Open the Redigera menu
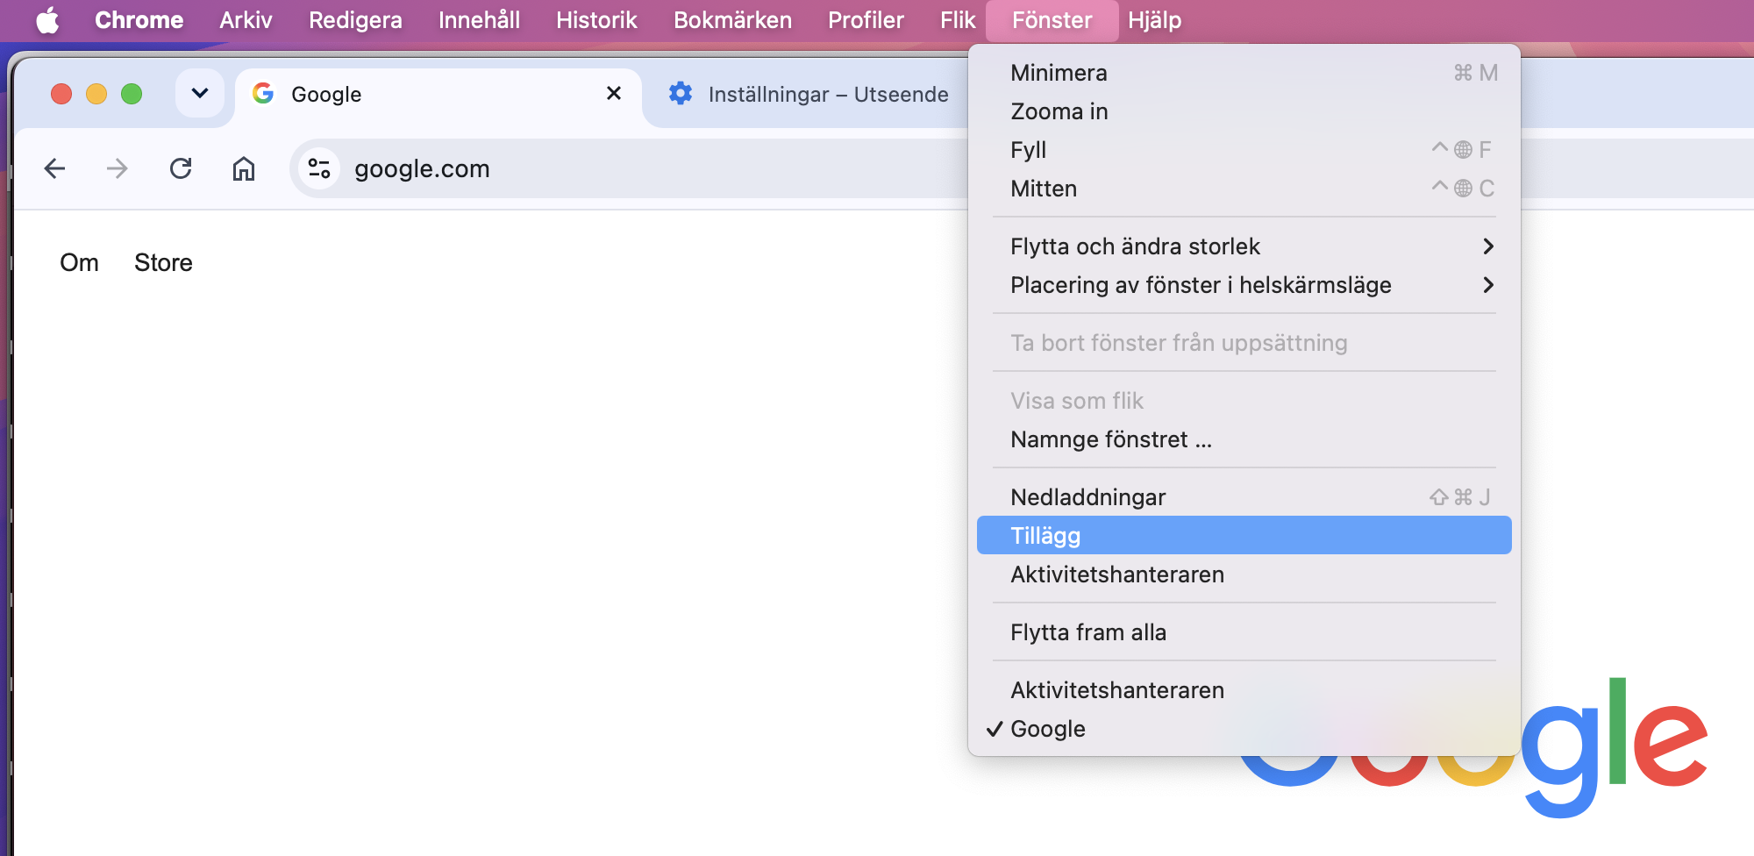1754x856 pixels. pyautogui.click(x=355, y=20)
